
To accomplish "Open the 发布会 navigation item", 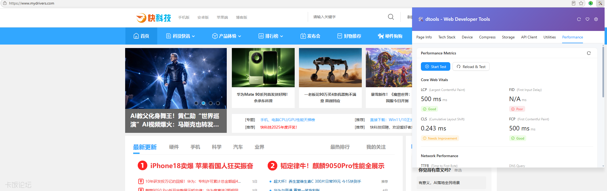I will pos(310,36).
